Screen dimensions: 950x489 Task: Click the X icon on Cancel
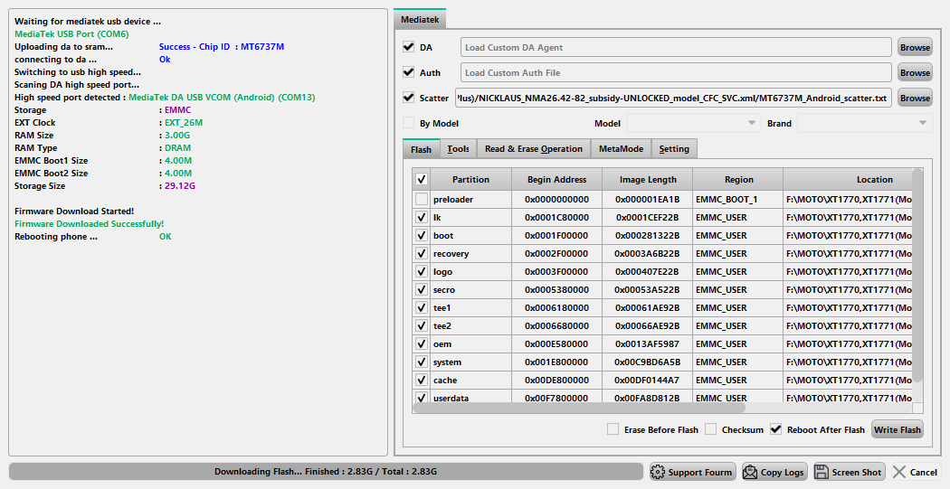(x=899, y=472)
